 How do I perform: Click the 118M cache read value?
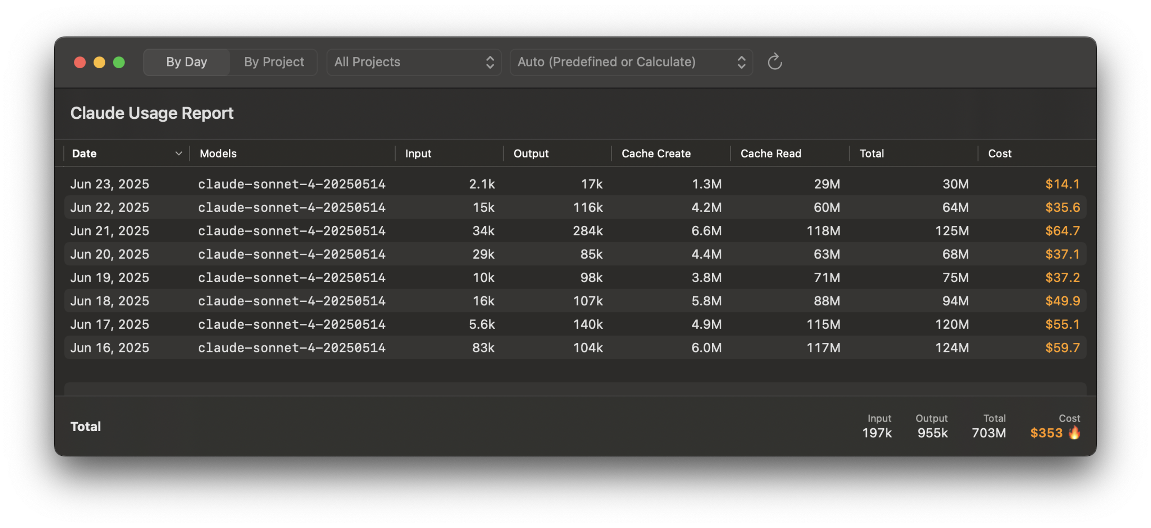(823, 231)
